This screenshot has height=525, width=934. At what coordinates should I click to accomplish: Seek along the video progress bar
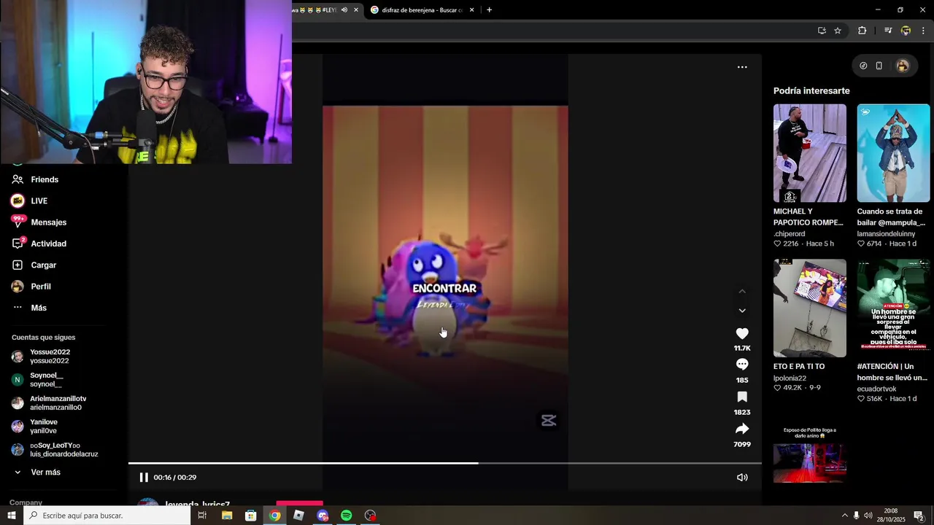click(x=445, y=463)
